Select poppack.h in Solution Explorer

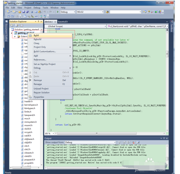pos(30,160)
